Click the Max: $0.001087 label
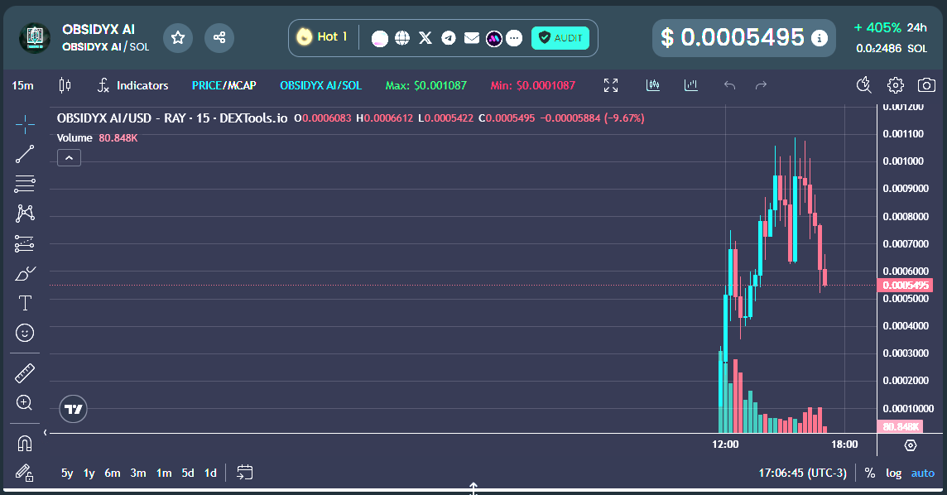 425,86
